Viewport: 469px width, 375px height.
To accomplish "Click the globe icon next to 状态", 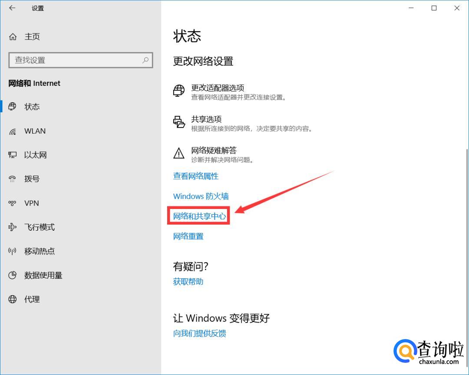I will click(x=12, y=107).
